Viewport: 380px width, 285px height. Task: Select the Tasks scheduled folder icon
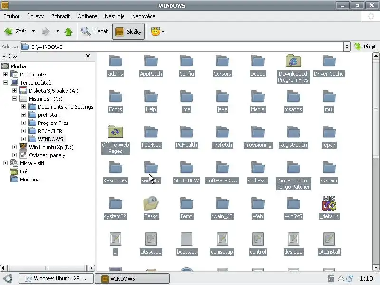point(151,204)
